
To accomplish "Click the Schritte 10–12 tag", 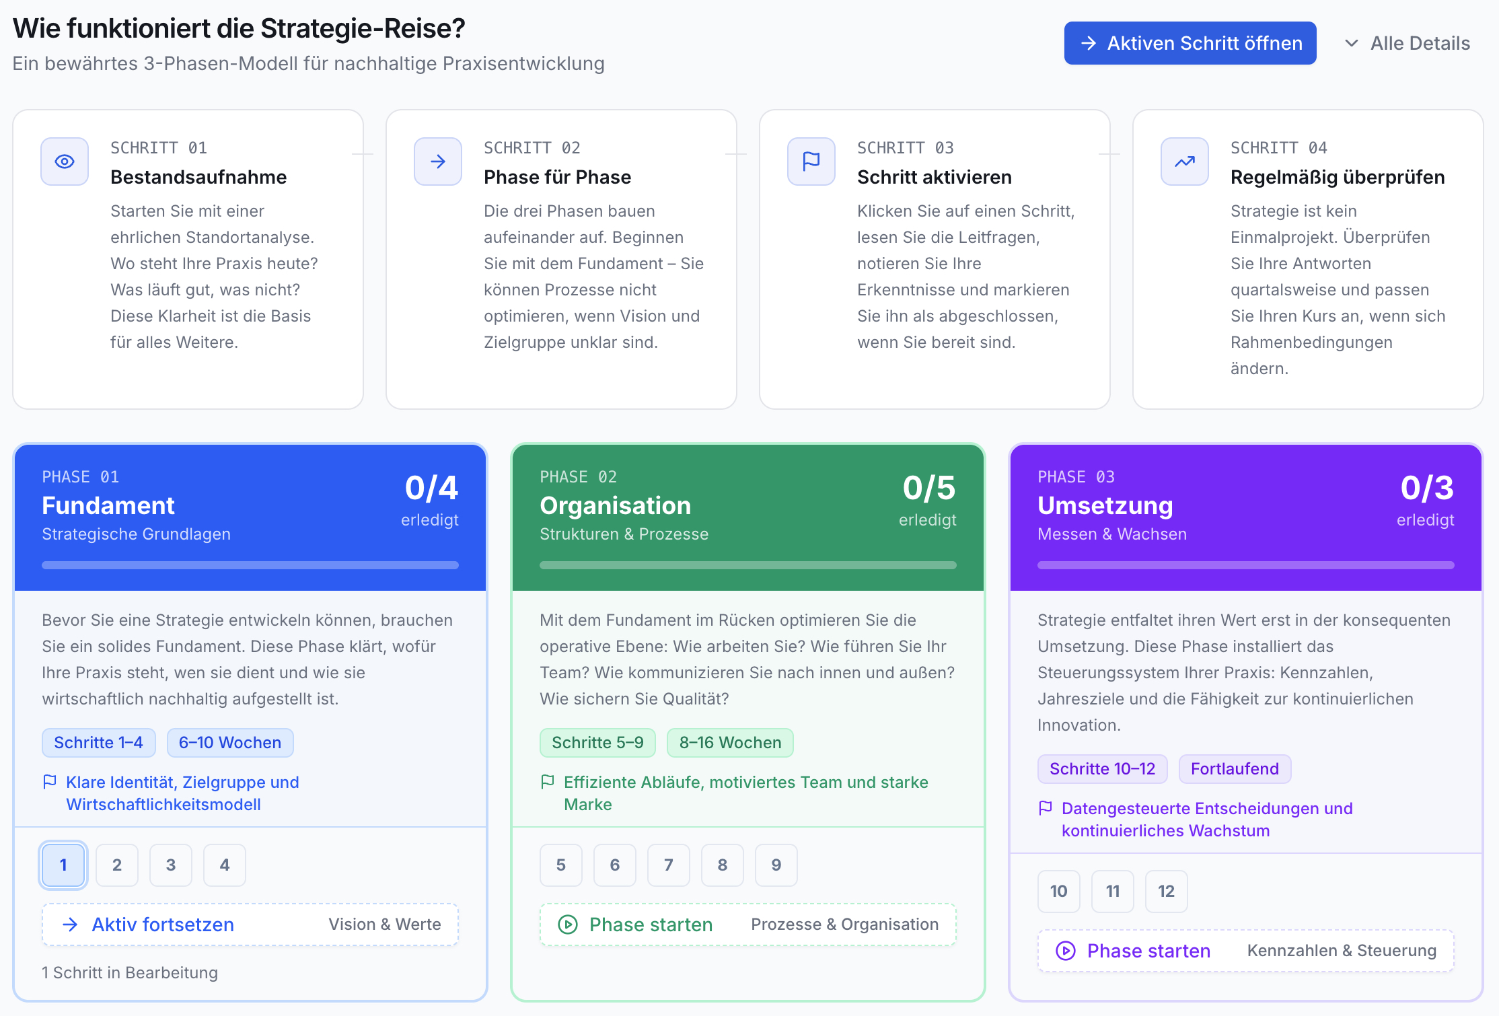I will (1103, 769).
